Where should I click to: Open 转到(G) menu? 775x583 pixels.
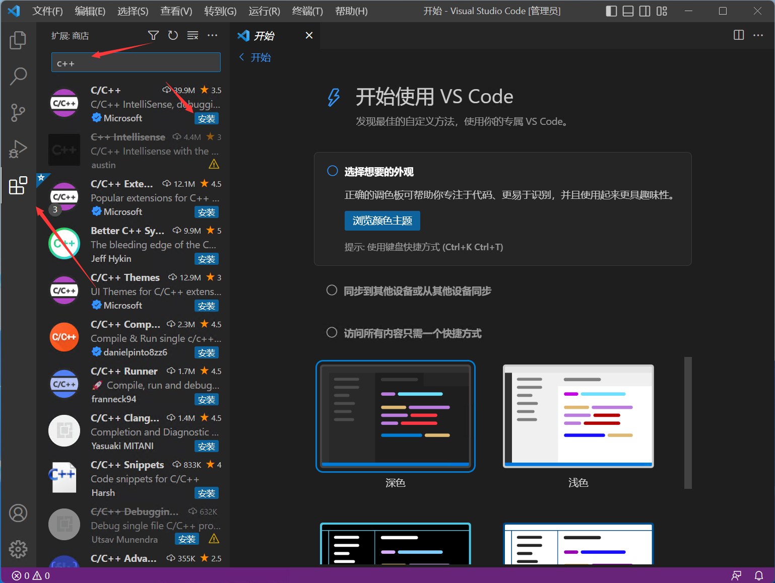pyautogui.click(x=220, y=11)
